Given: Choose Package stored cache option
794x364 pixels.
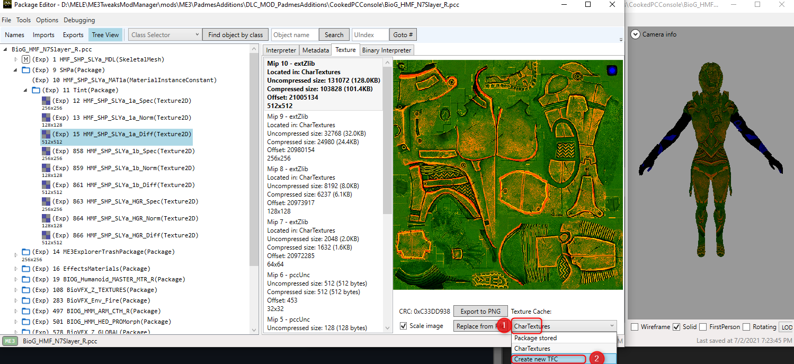Looking at the screenshot, I should 564,338.
